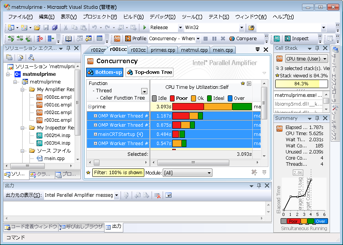
Task: Click the Intel Parallel Amplifier toolbar icon
Action: tap(117, 39)
